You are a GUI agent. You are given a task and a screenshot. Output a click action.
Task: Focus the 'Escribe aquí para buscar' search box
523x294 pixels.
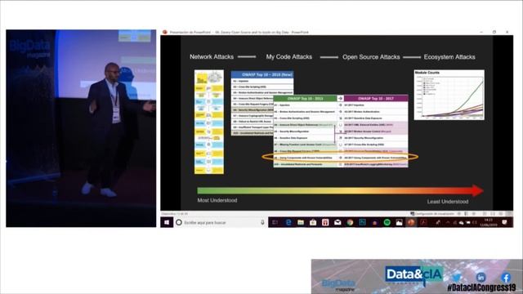click(x=220, y=222)
